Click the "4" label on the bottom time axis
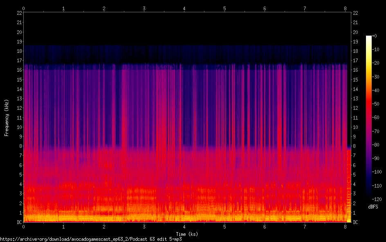 pyautogui.click(x=184, y=227)
